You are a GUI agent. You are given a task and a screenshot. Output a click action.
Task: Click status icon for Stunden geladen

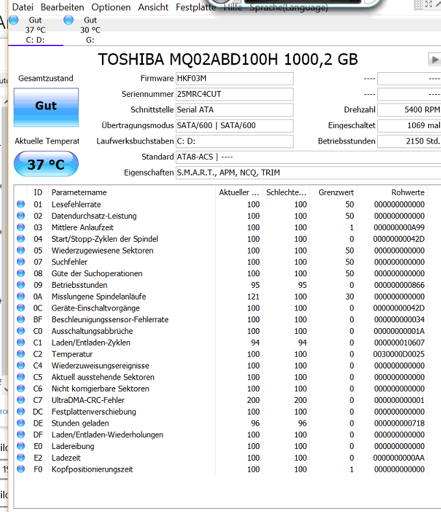21,423
